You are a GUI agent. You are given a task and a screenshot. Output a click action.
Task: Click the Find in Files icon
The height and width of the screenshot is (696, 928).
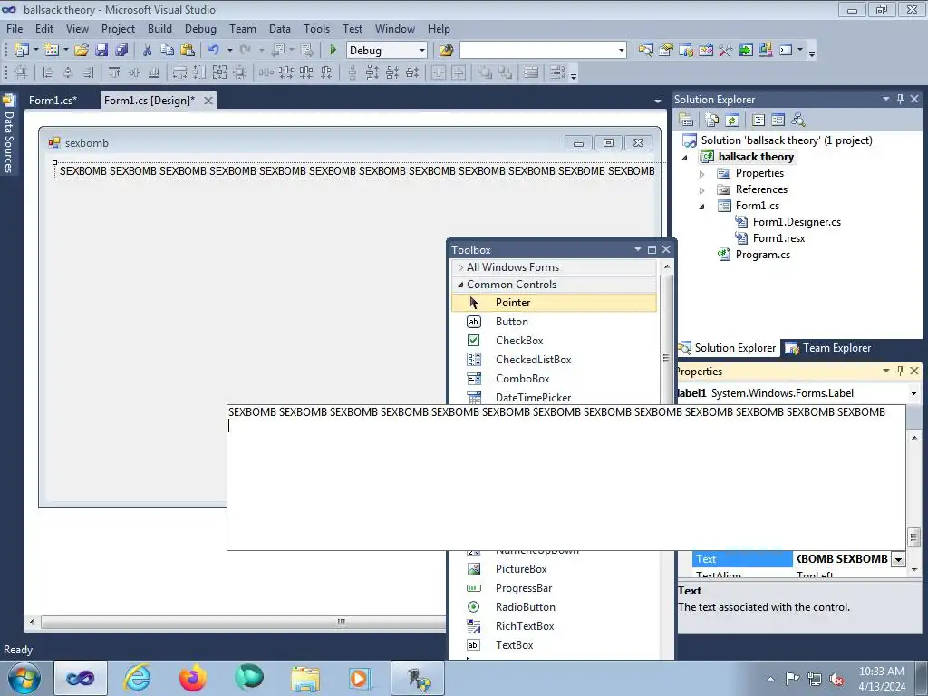click(446, 51)
